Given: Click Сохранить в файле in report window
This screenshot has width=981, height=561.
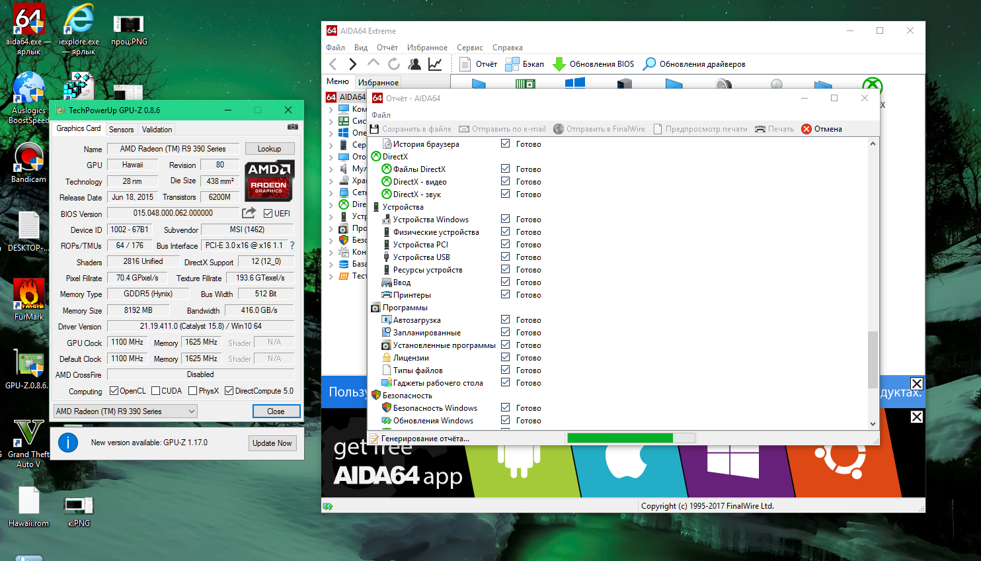Looking at the screenshot, I should coord(411,129).
